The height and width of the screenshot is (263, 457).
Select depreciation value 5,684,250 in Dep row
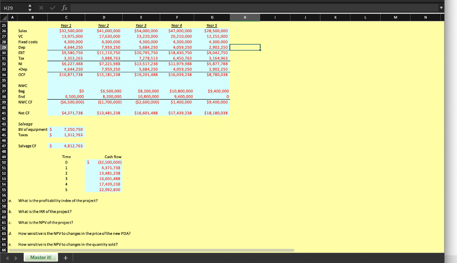click(x=148, y=47)
